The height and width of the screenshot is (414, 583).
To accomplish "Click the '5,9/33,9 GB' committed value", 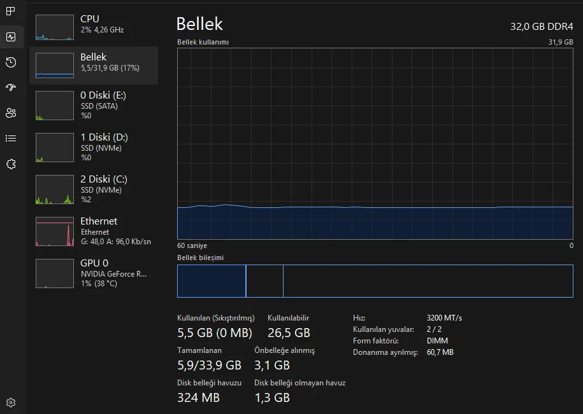I will coord(210,365).
